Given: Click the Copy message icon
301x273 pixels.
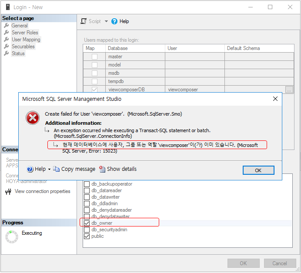Looking at the screenshot, I should (56, 169).
